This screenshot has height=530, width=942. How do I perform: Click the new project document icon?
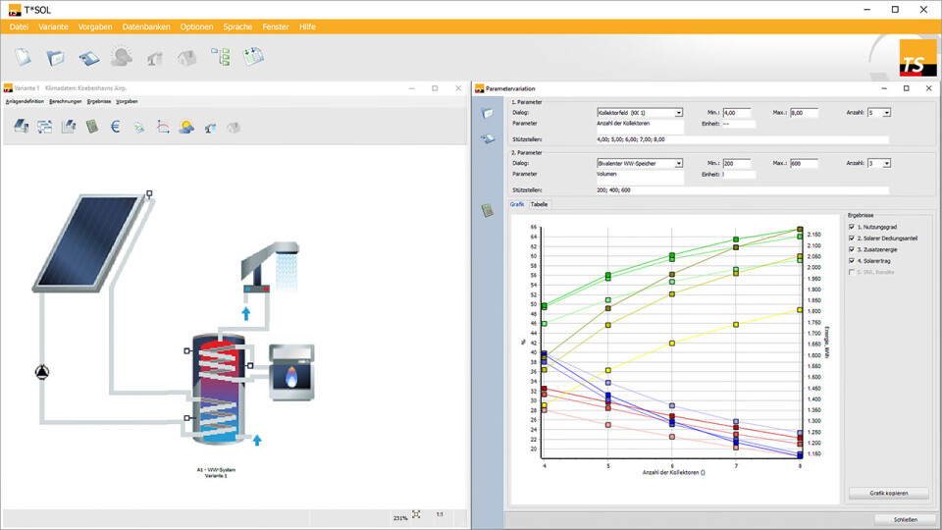click(x=23, y=58)
